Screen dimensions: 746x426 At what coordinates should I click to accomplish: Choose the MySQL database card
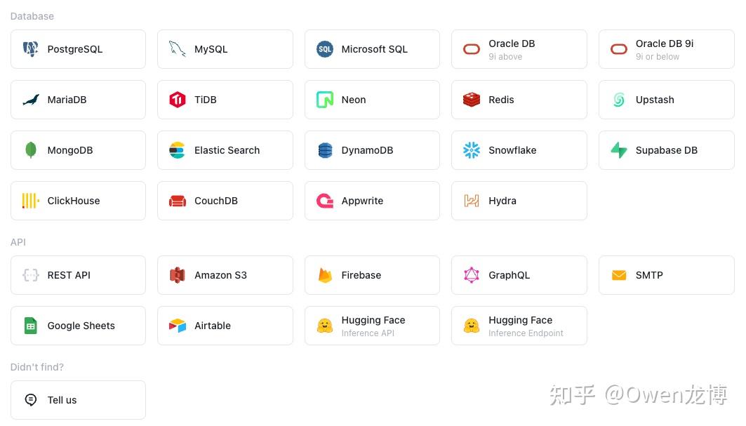click(225, 49)
